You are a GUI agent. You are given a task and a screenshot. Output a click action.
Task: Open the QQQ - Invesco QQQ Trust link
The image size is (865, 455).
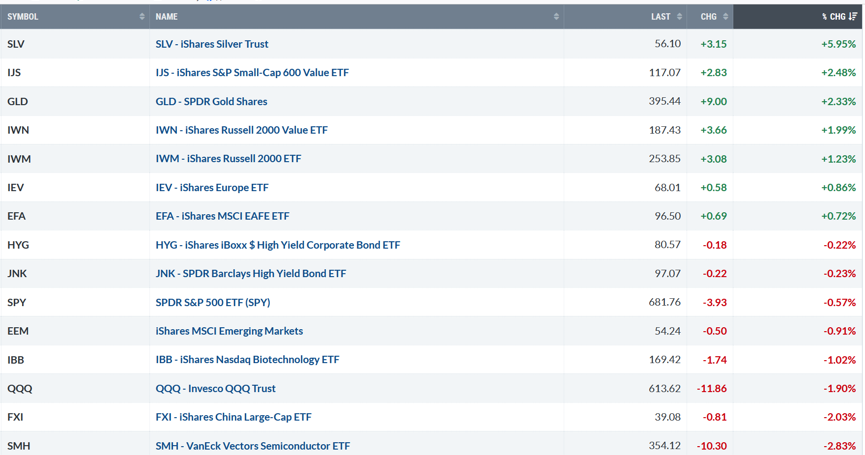click(215, 389)
